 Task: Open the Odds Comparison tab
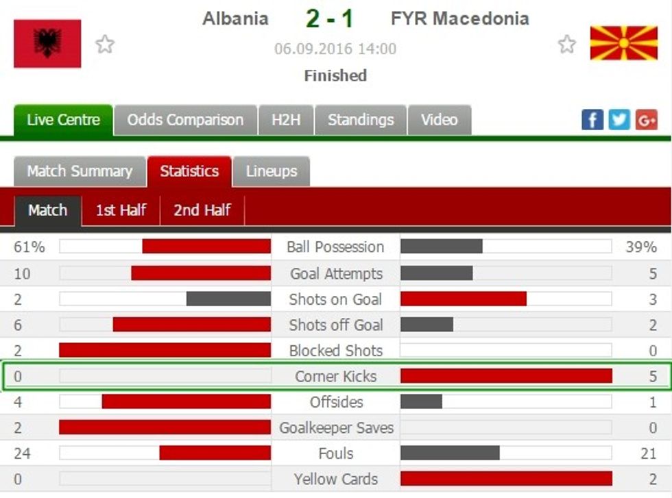185,120
